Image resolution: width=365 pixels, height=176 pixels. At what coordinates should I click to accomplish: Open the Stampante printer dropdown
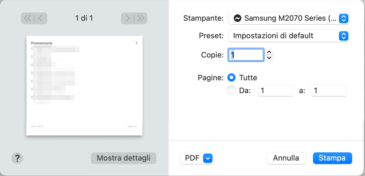coord(289,18)
